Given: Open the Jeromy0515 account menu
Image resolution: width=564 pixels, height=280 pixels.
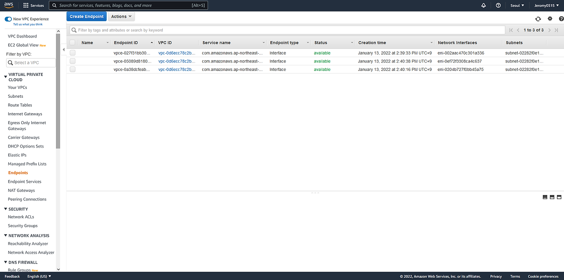Looking at the screenshot, I should 547,5.
